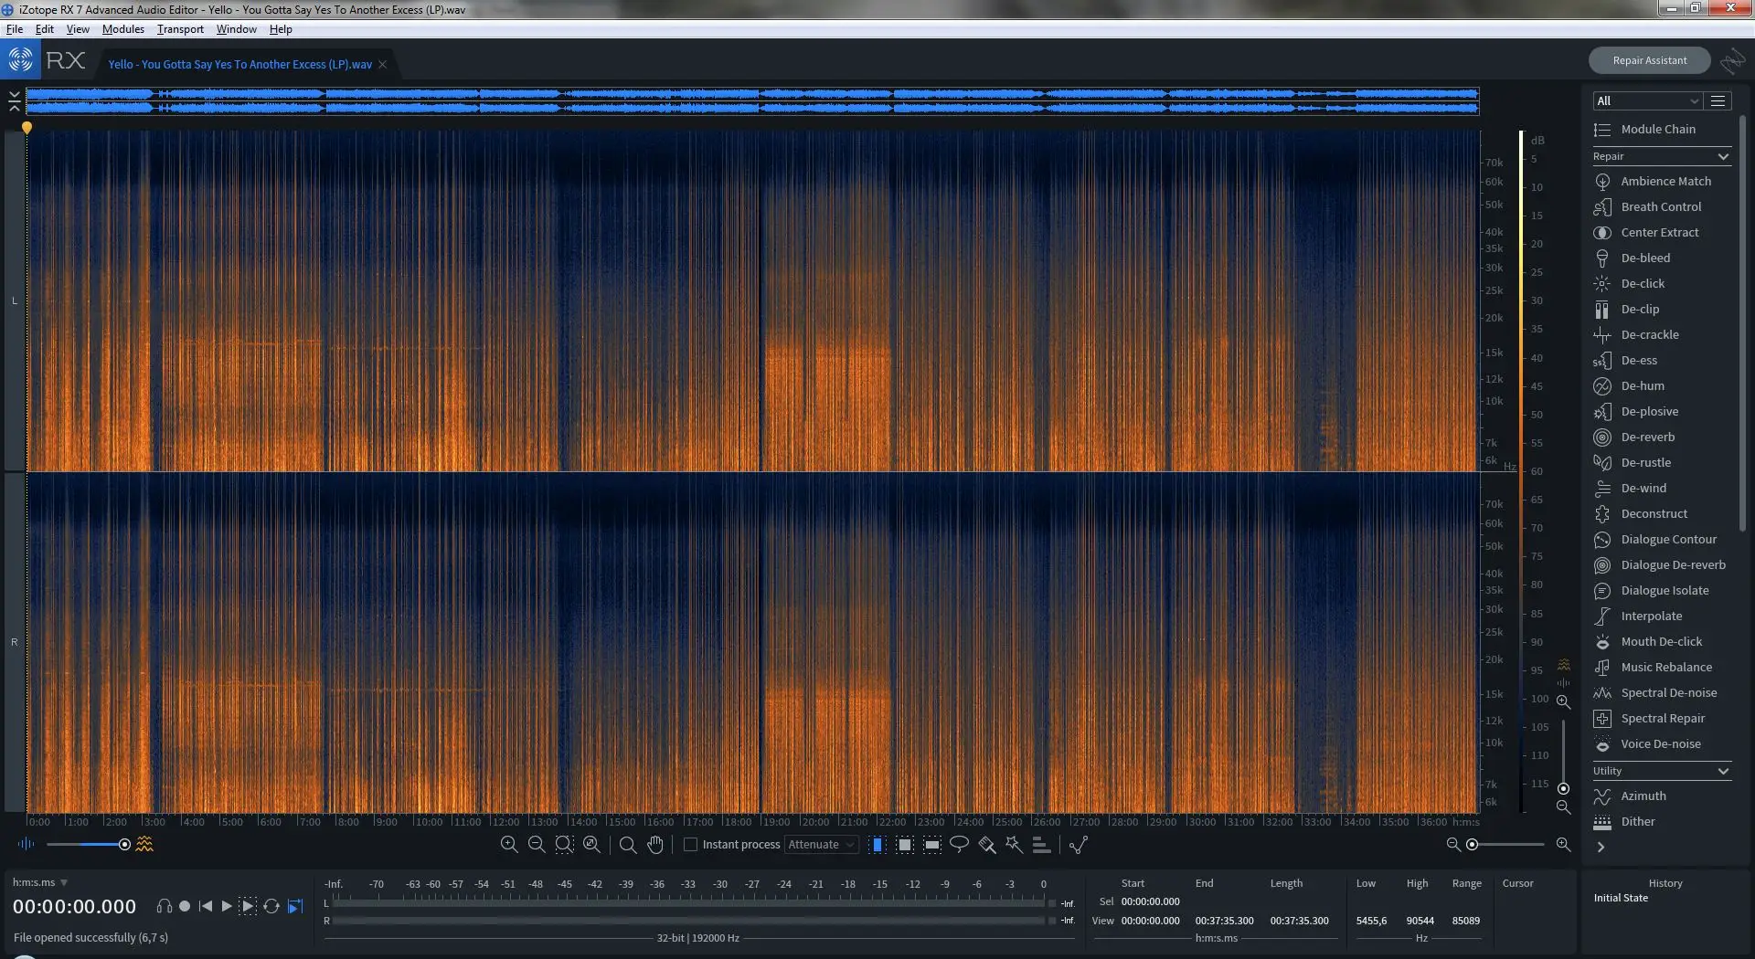The height and width of the screenshot is (959, 1755).
Task: Open the Music Rebalance module
Action: pyautogui.click(x=1654, y=667)
